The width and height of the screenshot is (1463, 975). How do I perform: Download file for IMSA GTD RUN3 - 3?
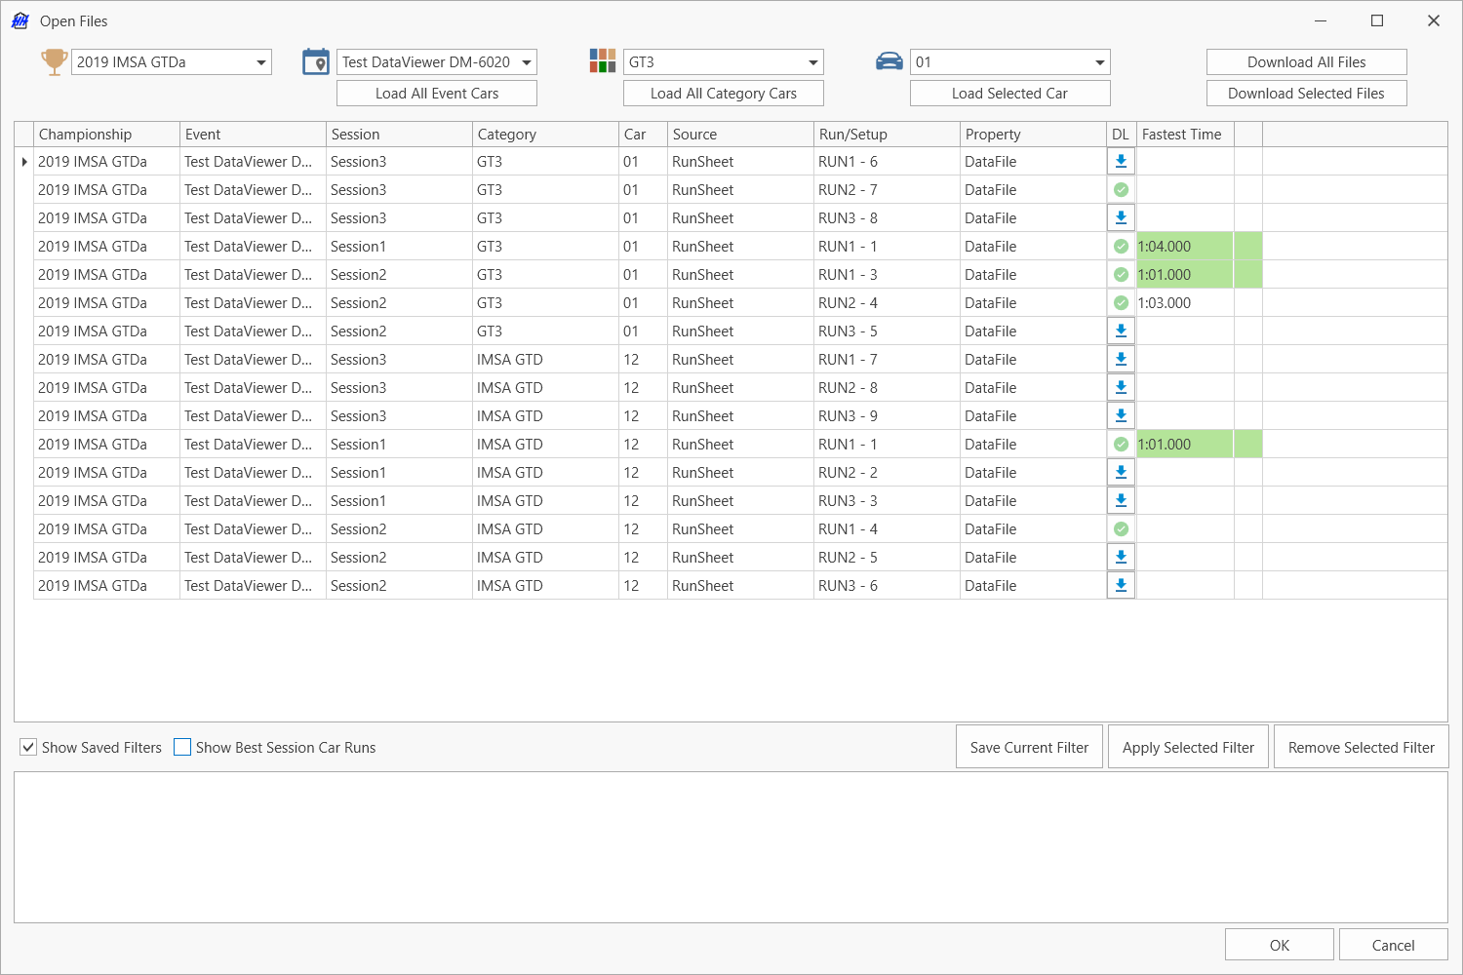coord(1122,500)
